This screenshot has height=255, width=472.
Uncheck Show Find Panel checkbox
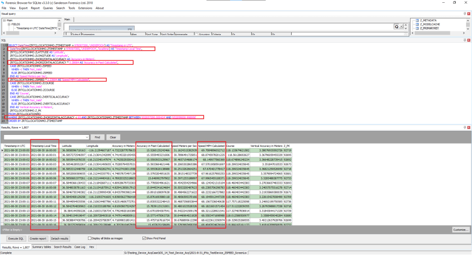pos(144,238)
